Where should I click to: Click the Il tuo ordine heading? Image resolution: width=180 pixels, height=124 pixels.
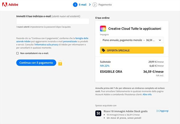(102, 18)
